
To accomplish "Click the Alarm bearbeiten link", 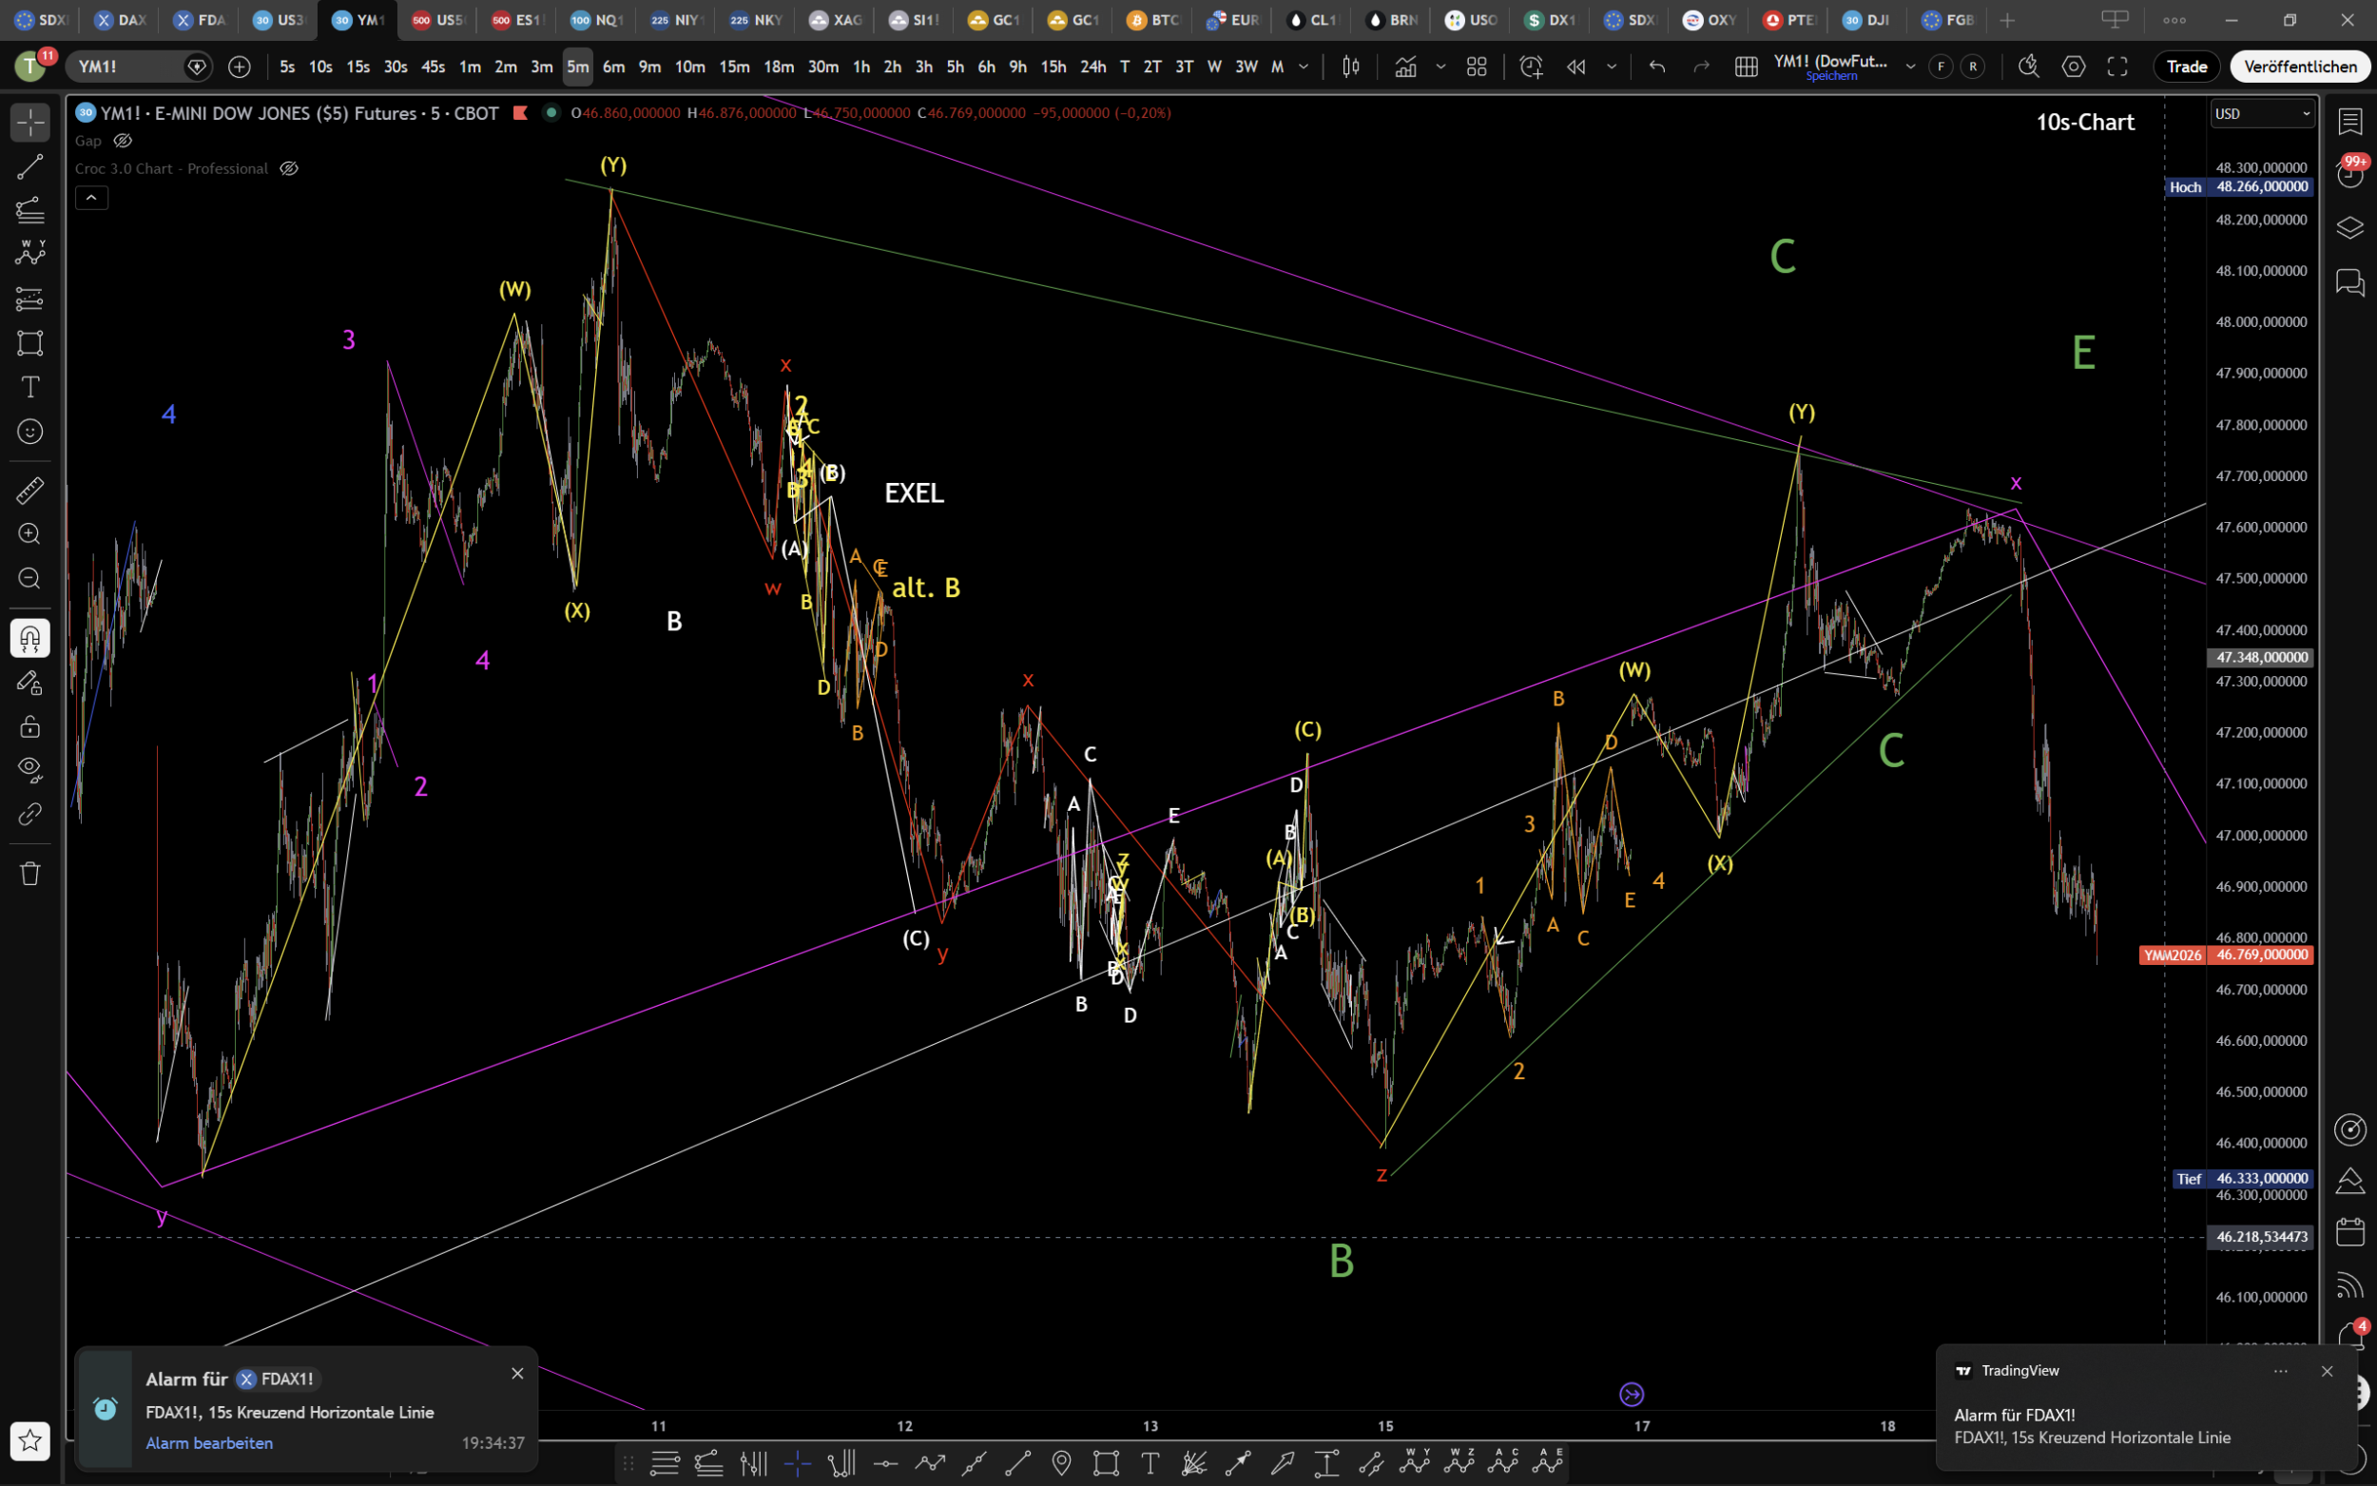I will click(x=209, y=1443).
